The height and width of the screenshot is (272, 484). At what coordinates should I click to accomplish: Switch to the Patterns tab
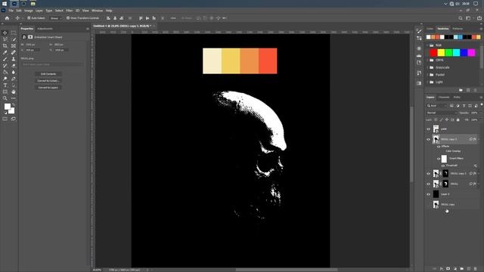458,29
